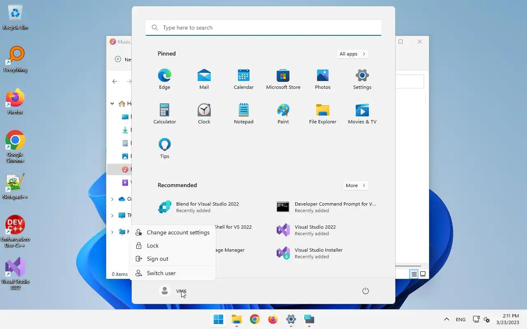Open File Explorer pinned tile
The height and width of the screenshot is (329, 527).
pyautogui.click(x=322, y=114)
